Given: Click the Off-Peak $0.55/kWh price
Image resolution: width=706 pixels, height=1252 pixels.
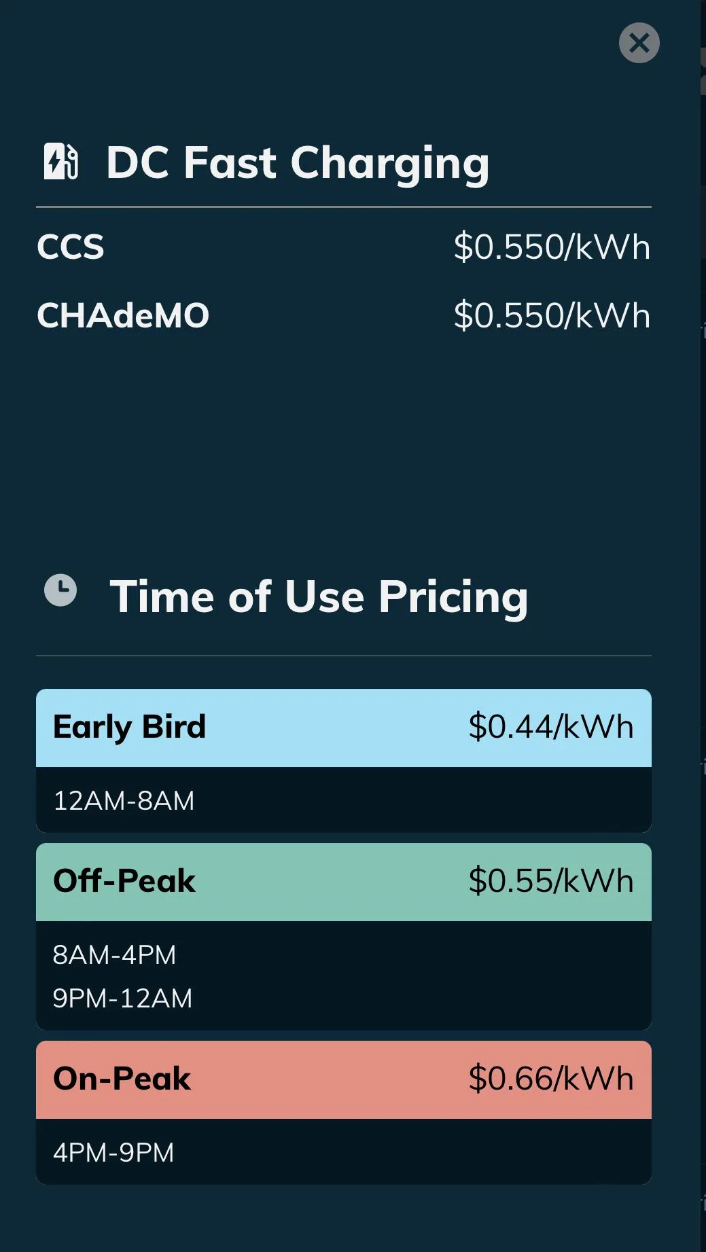Looking at the screenshot, I should coord(550,881).
